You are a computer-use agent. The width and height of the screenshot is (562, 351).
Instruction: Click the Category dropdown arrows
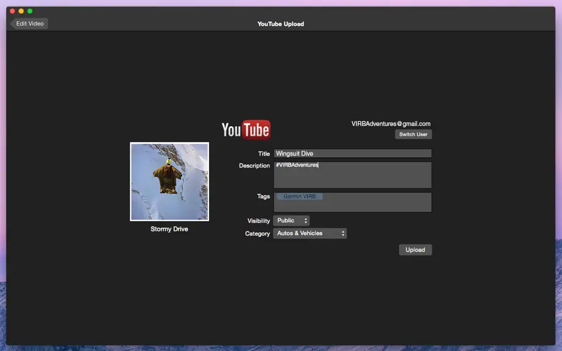(343, 233)
